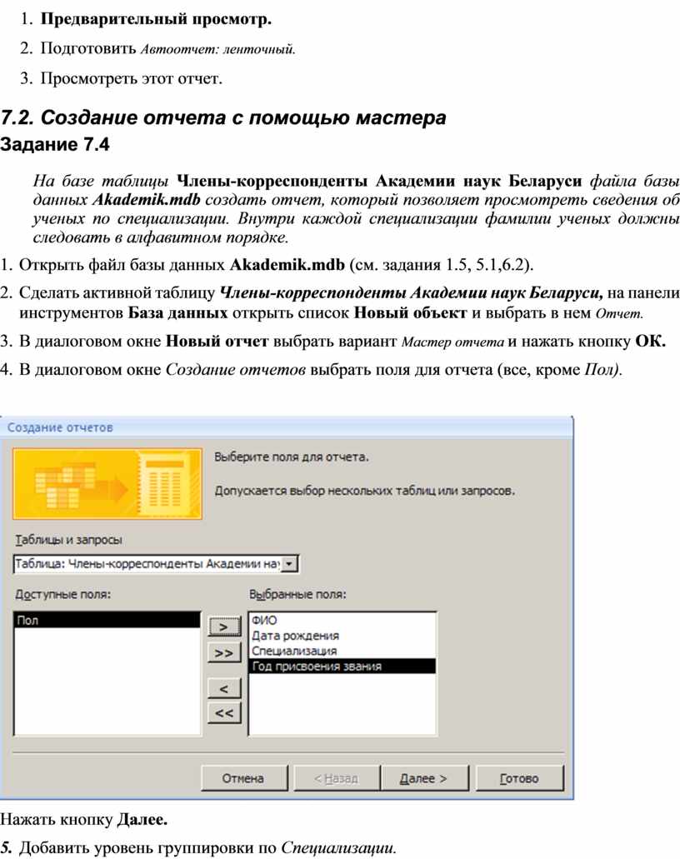Select Год присвоения звания in the list
This screenshot has width=680, height=859.
coord(342,667)
